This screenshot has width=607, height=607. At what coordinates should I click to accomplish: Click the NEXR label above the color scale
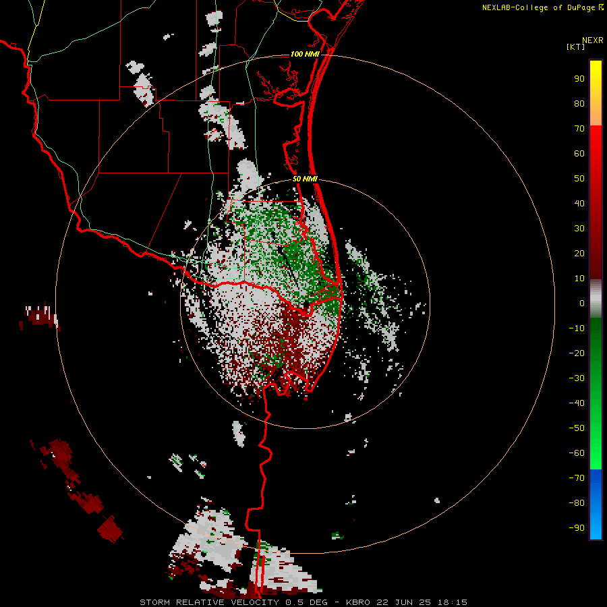592,40
